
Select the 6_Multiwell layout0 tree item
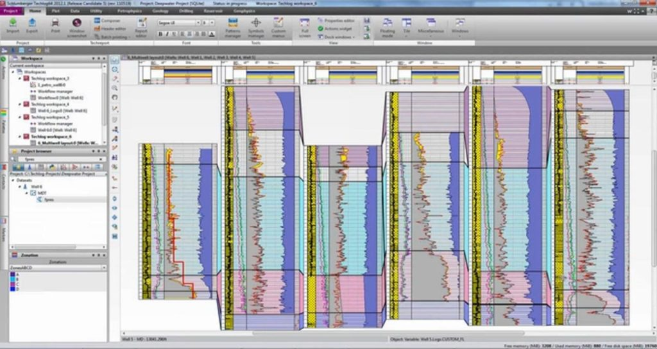pos(68,143)
